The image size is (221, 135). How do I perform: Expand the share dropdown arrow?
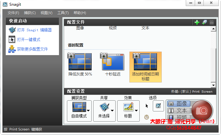coord(112,110)
